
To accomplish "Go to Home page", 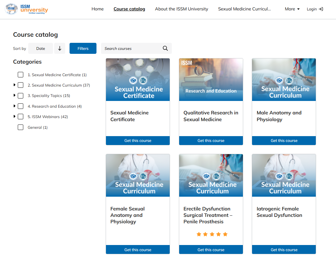I will point(97,9).
